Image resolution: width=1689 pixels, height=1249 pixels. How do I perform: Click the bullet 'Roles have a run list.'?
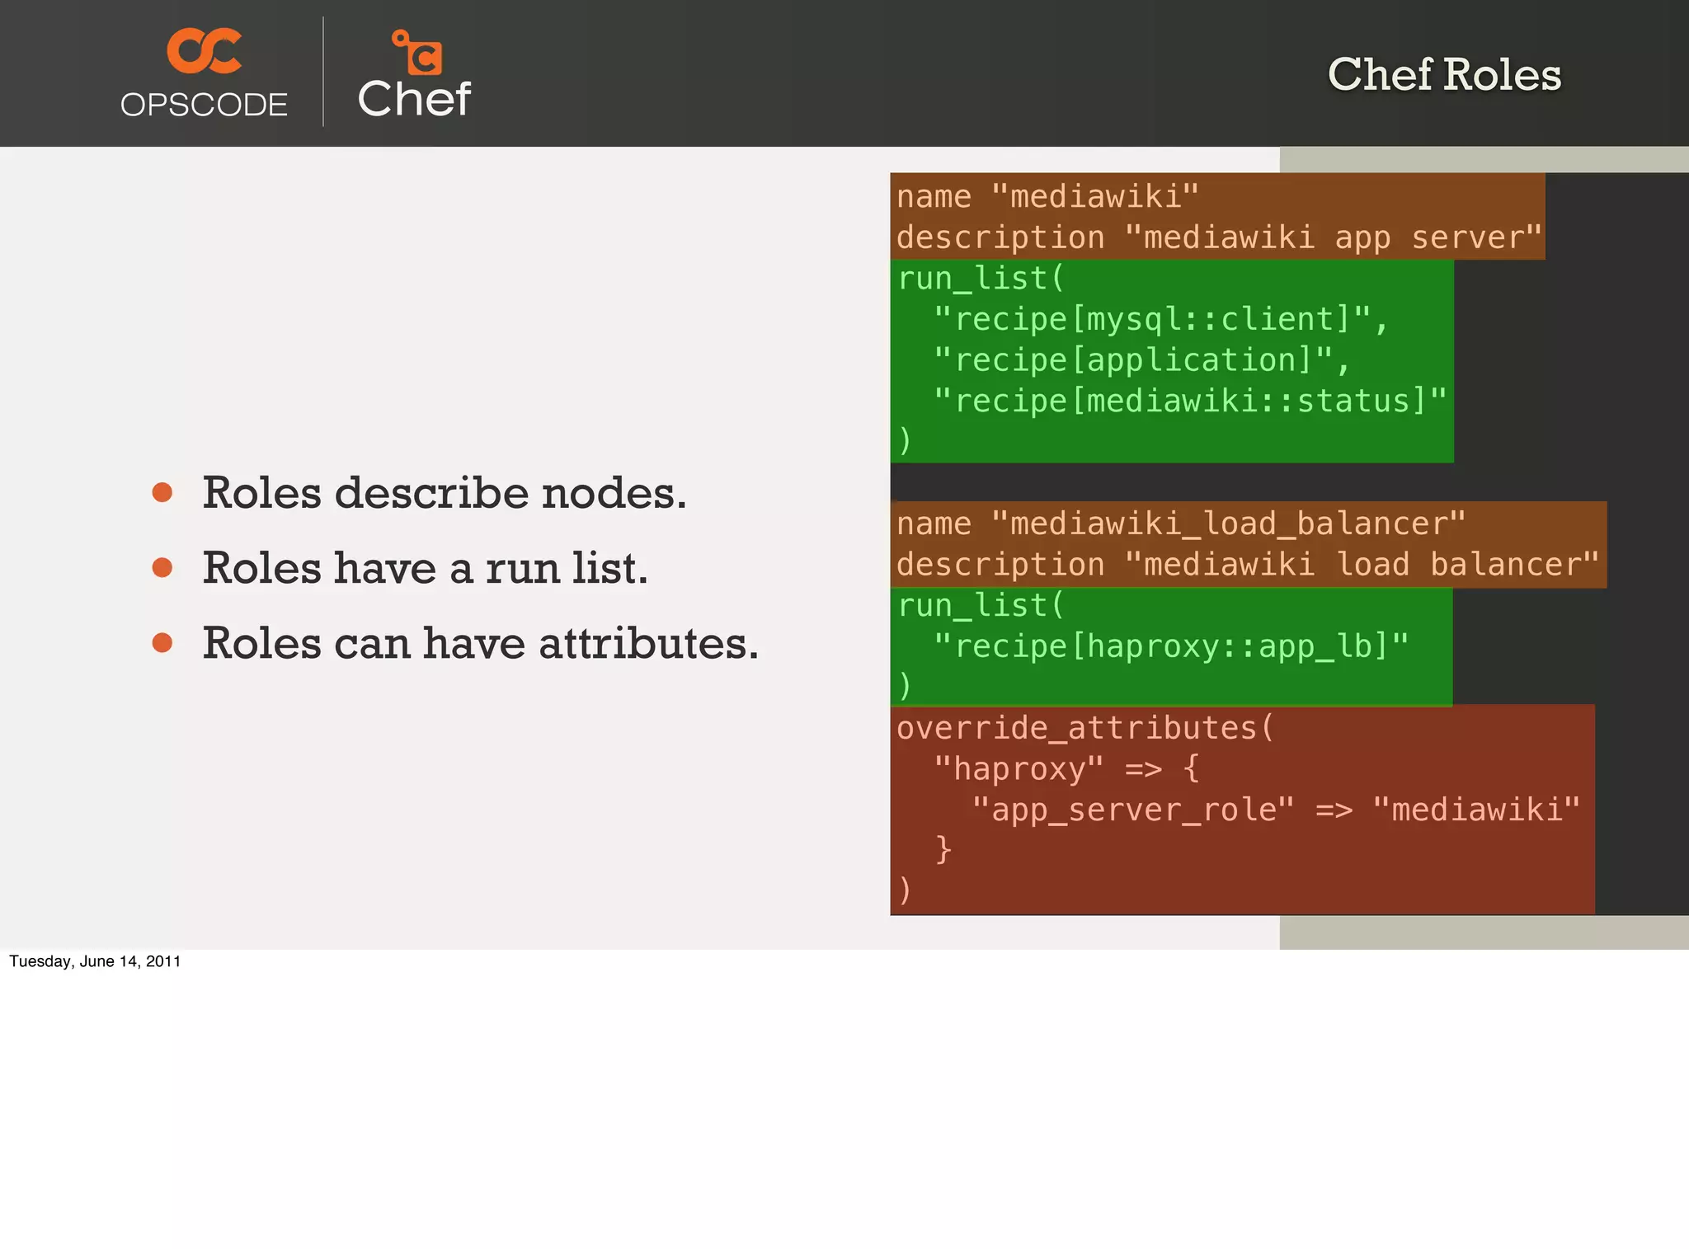tap(425, 568)
